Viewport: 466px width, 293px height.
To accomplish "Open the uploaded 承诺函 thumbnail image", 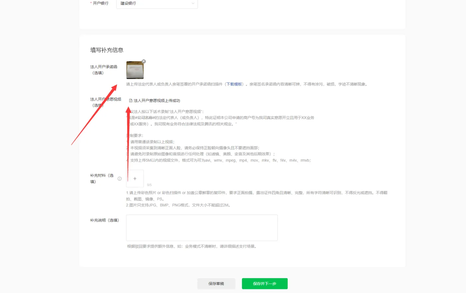I will [x=135, y=70].
